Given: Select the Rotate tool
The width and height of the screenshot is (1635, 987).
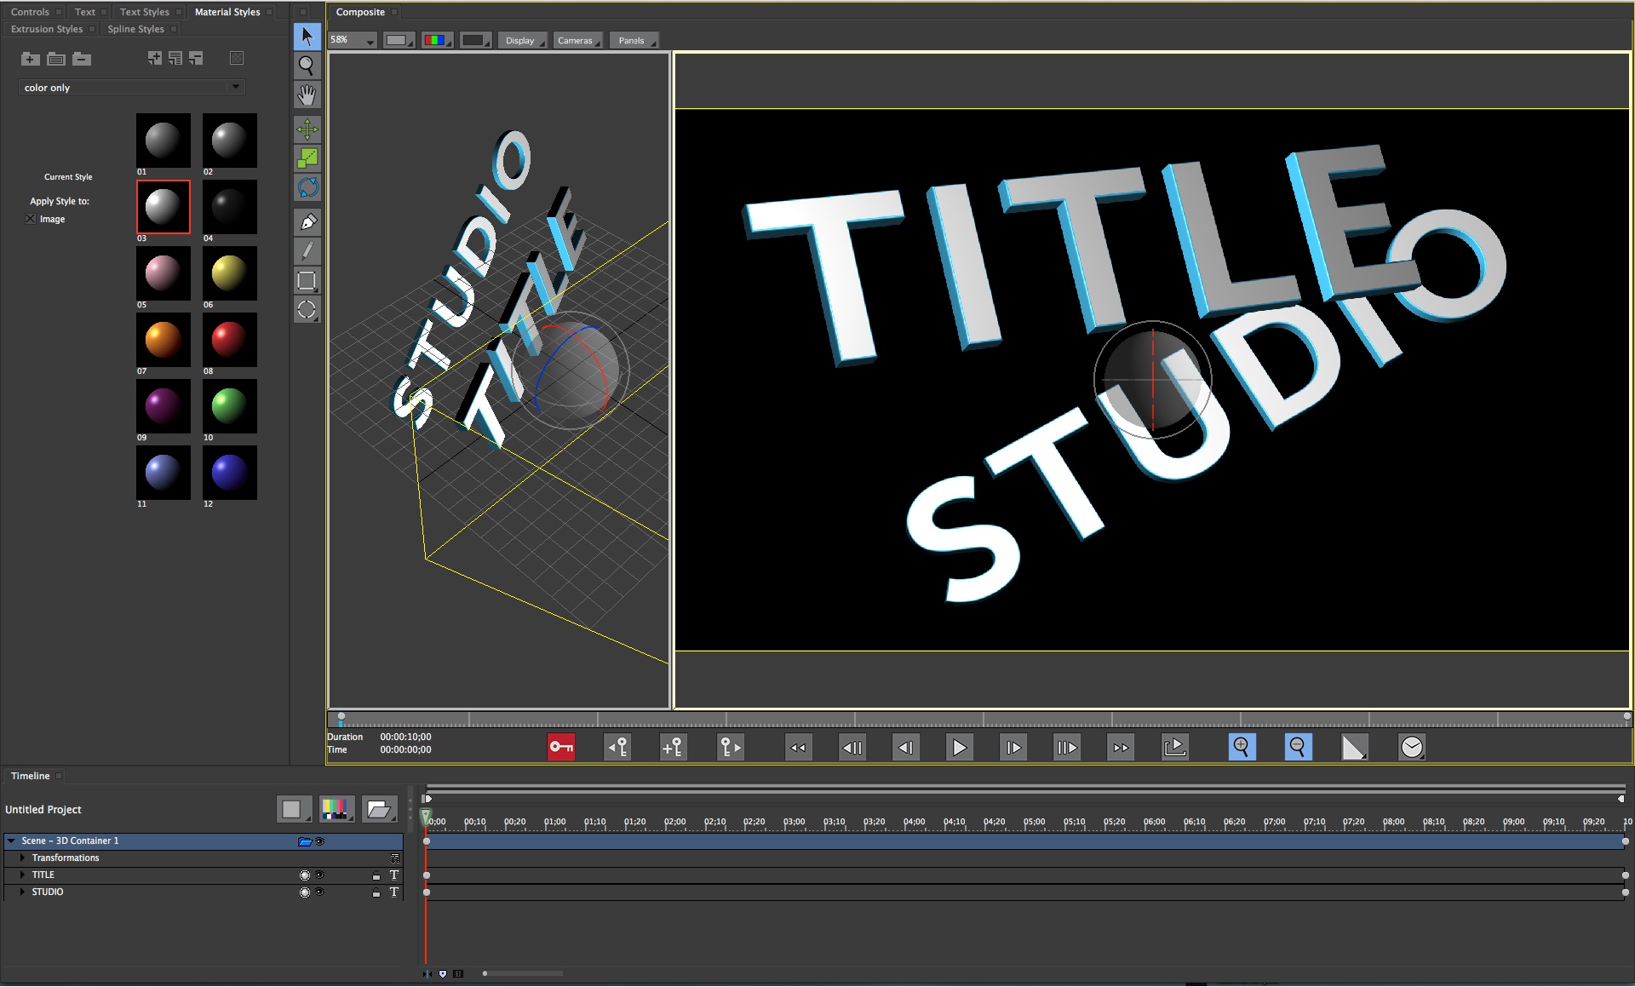Looking at the screenshot, I should [307, 187].
